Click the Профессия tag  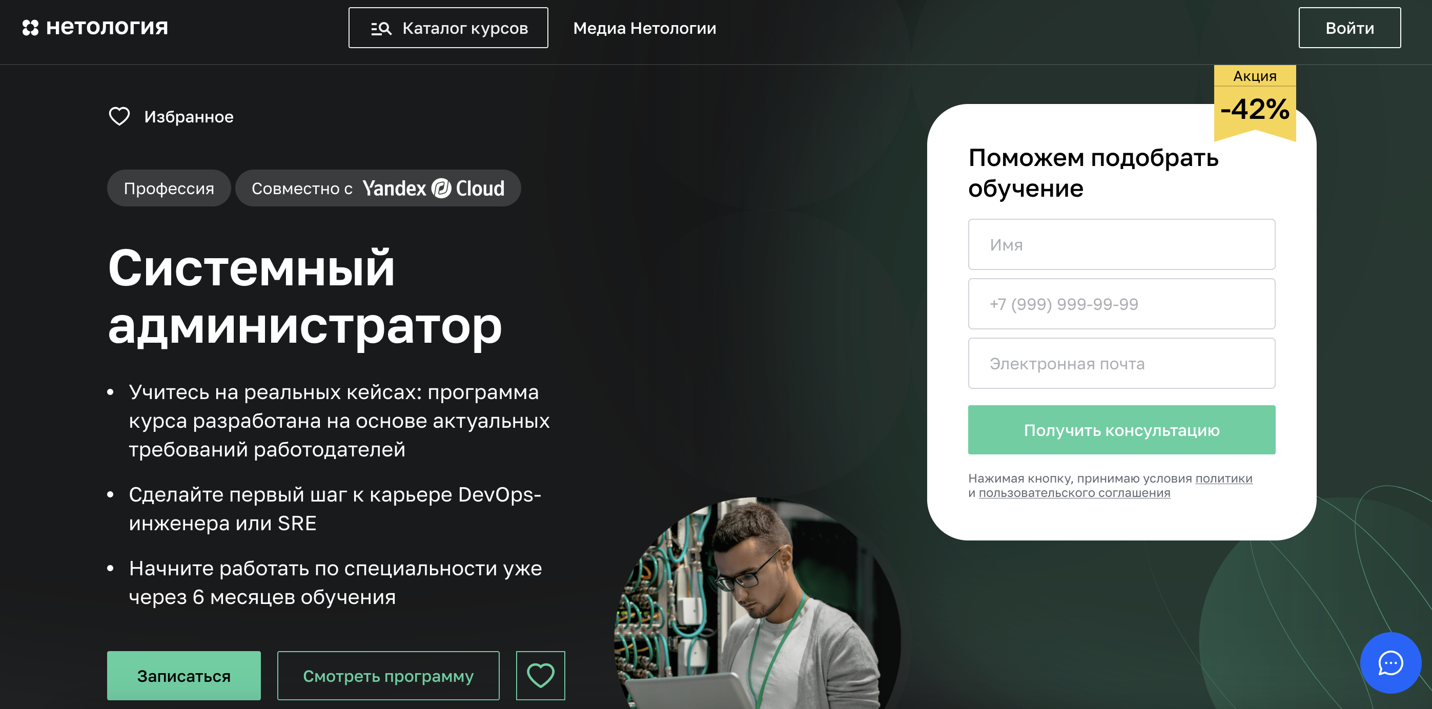tap(169, 189)
